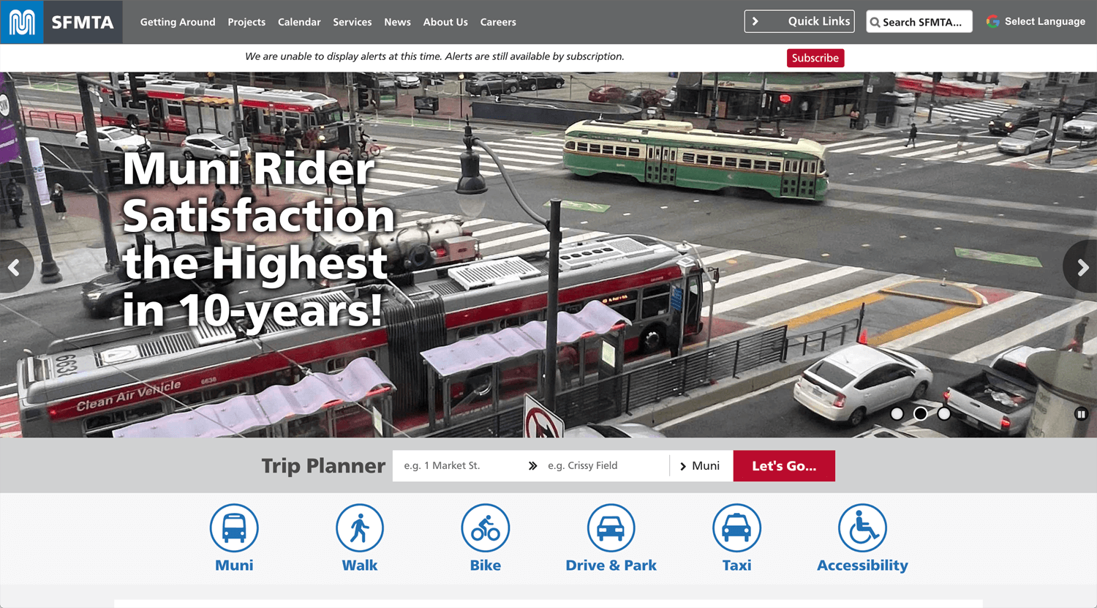Focus the destination field 'Crissy Field'
Viewport: 1097px width, 608px height.
[606, 466]
